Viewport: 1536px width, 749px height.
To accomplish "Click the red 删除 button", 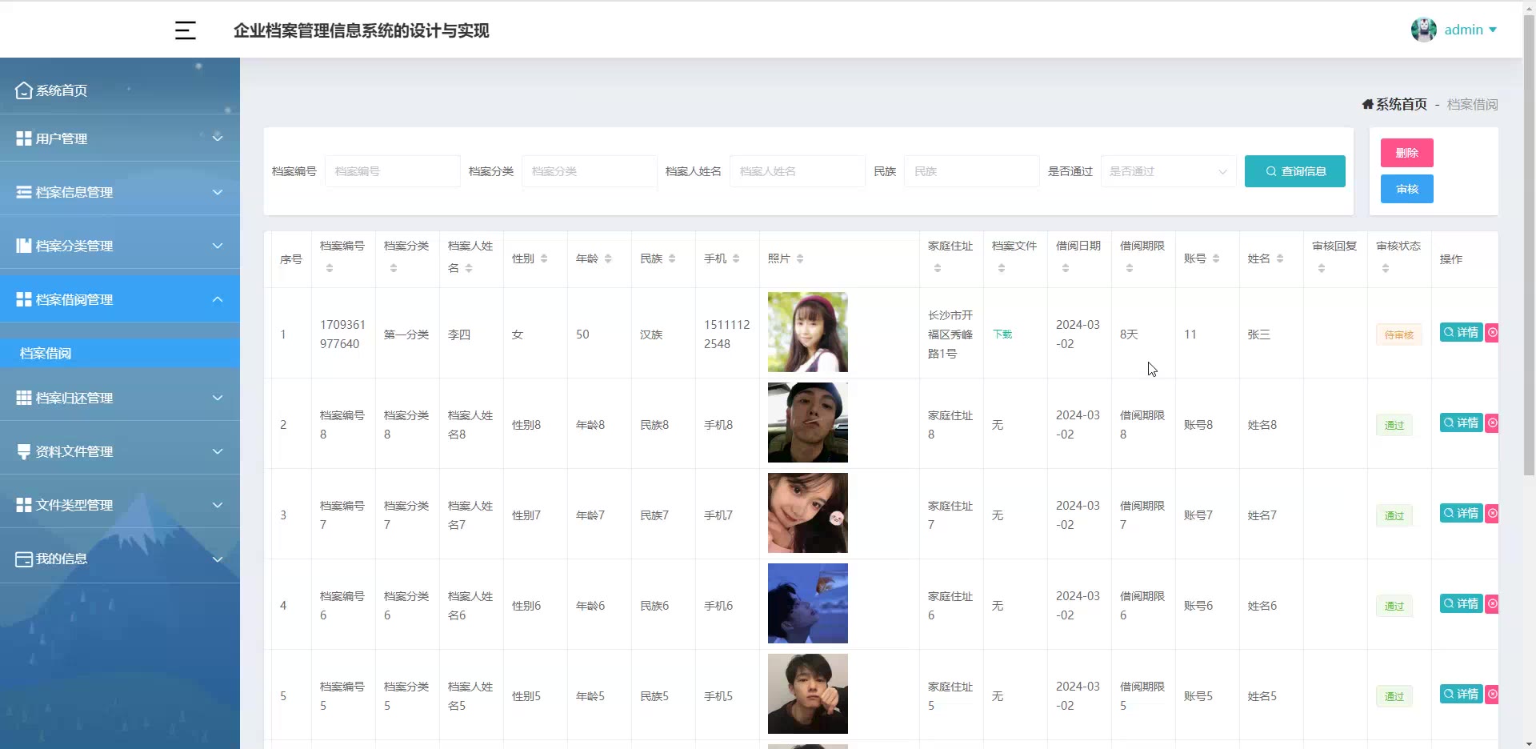I will point(1406,153).
